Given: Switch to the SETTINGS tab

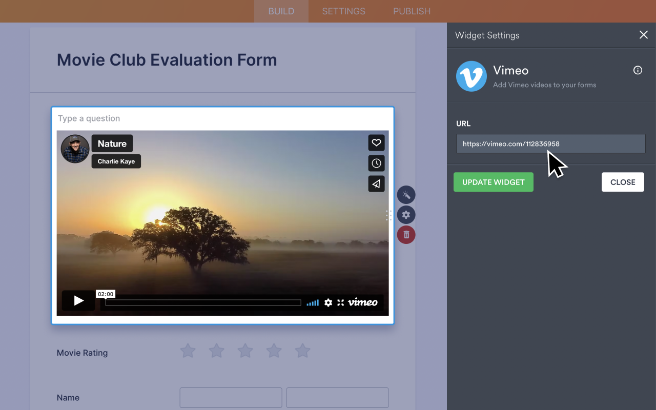Looking at the screenshot, I should click(343, 11).
